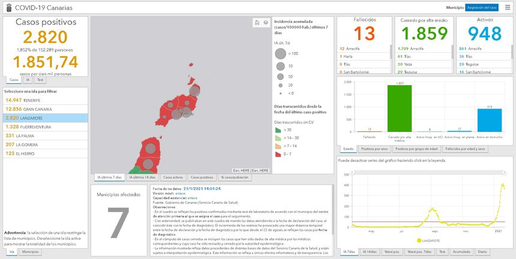Select the Municipio view option
The height and width of the screenshot is (259, 516).
coord(455,8)
